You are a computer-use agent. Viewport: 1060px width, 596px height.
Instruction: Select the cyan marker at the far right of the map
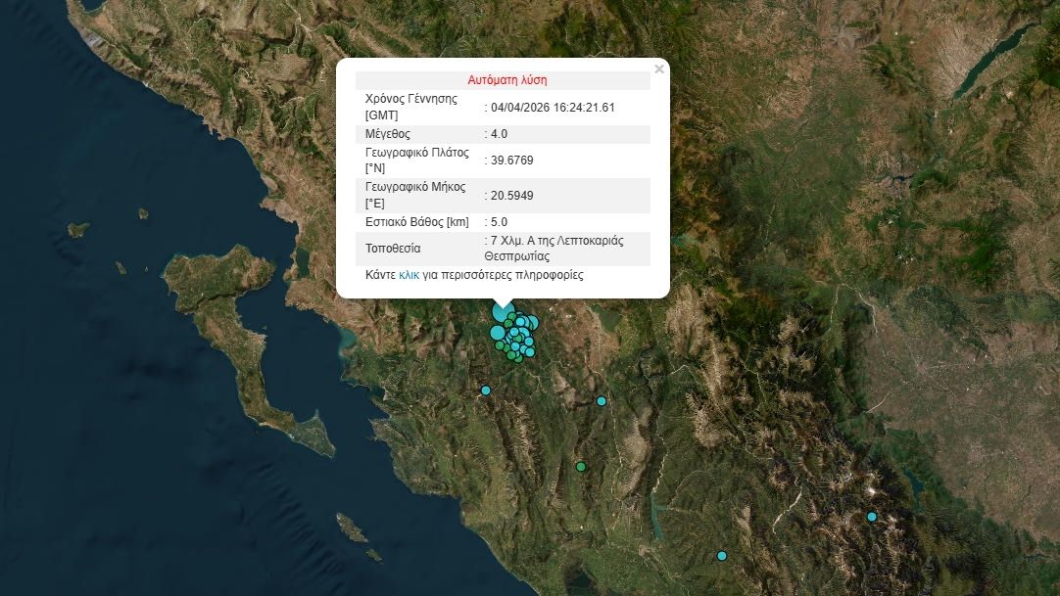872,517
